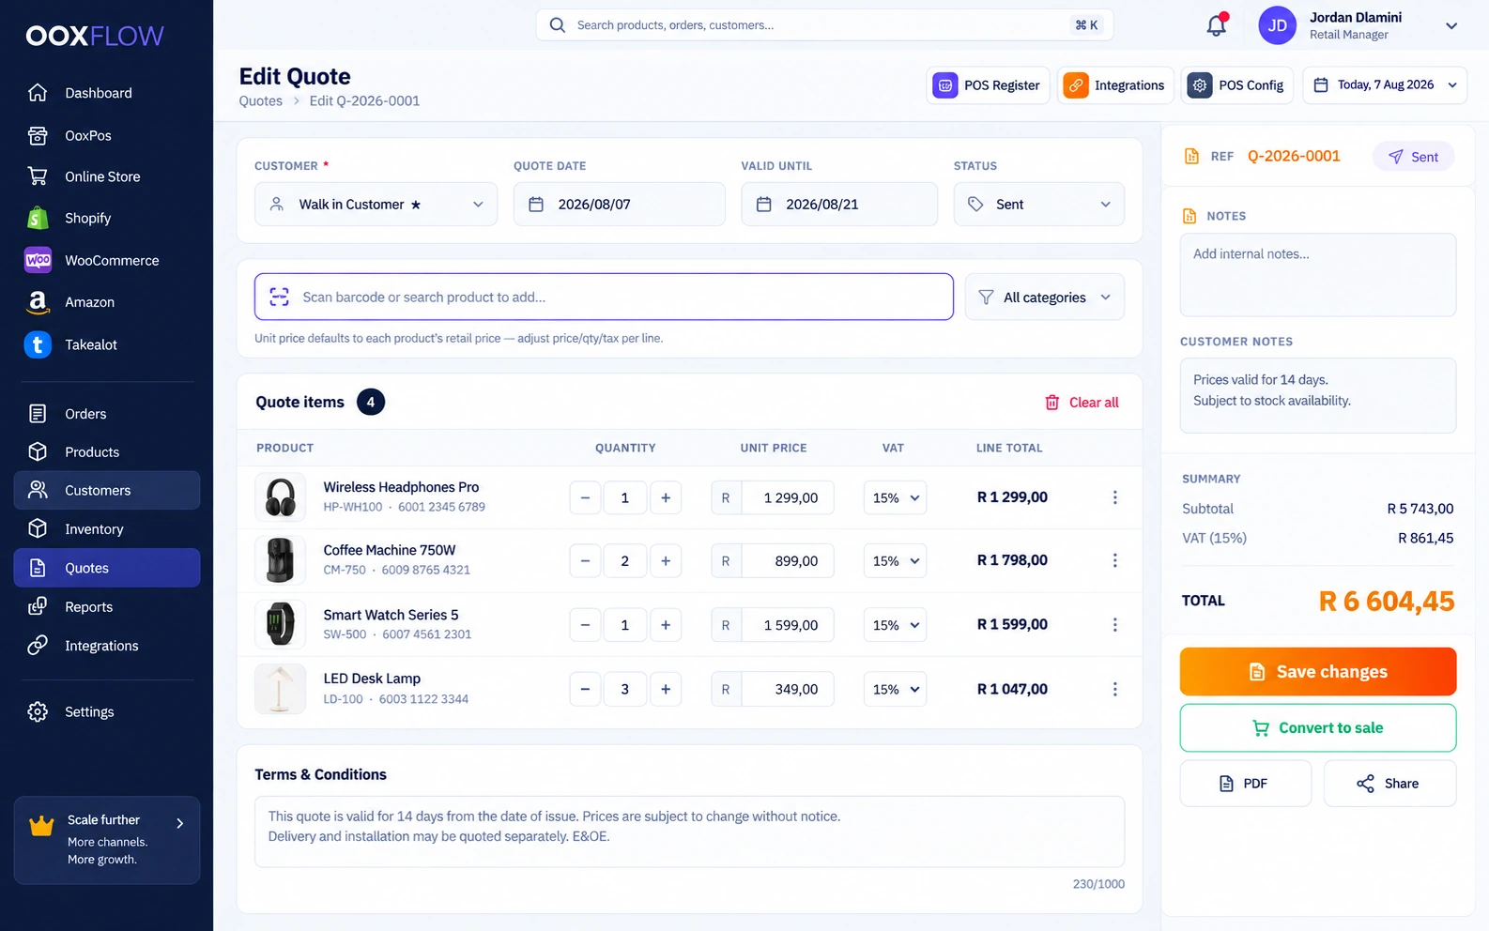The image size is (1489, 931).
Task: Open the Walk in Customer dropdown
Action: coord(376,204)
